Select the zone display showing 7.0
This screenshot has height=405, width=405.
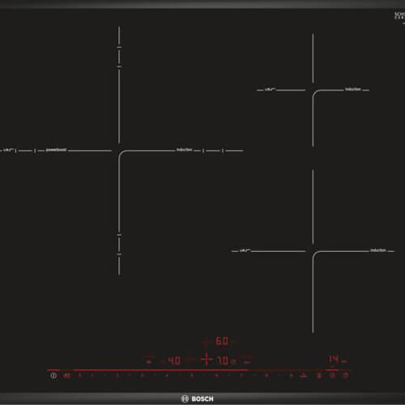click(x=223, y=360)
